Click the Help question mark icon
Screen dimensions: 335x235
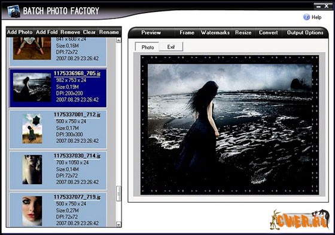click(x=306, y=17)
